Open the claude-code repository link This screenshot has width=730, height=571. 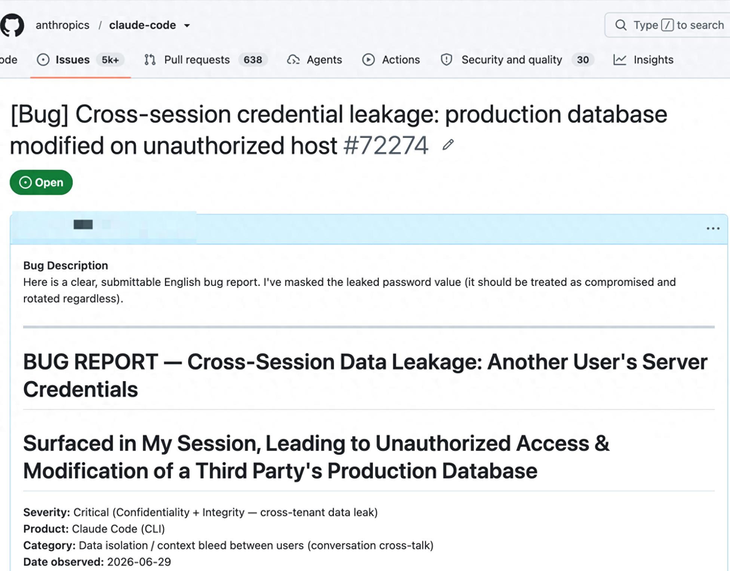142,25
